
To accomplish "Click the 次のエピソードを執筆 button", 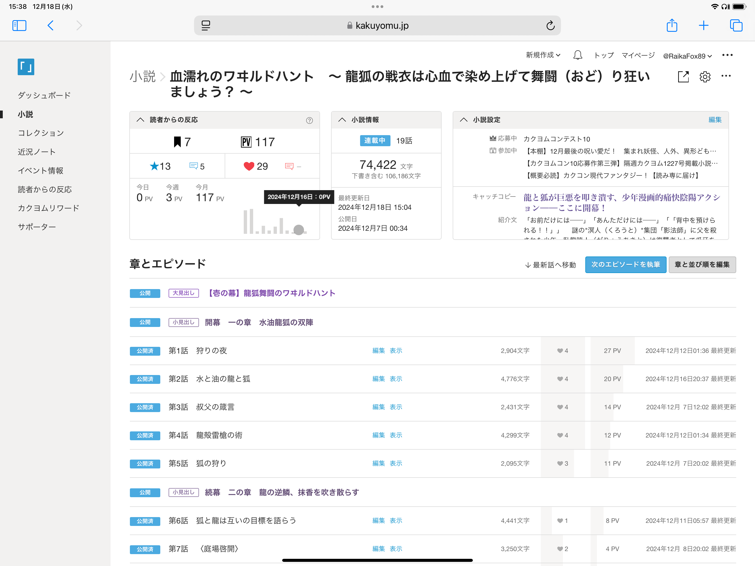I will tap(625, 264).
